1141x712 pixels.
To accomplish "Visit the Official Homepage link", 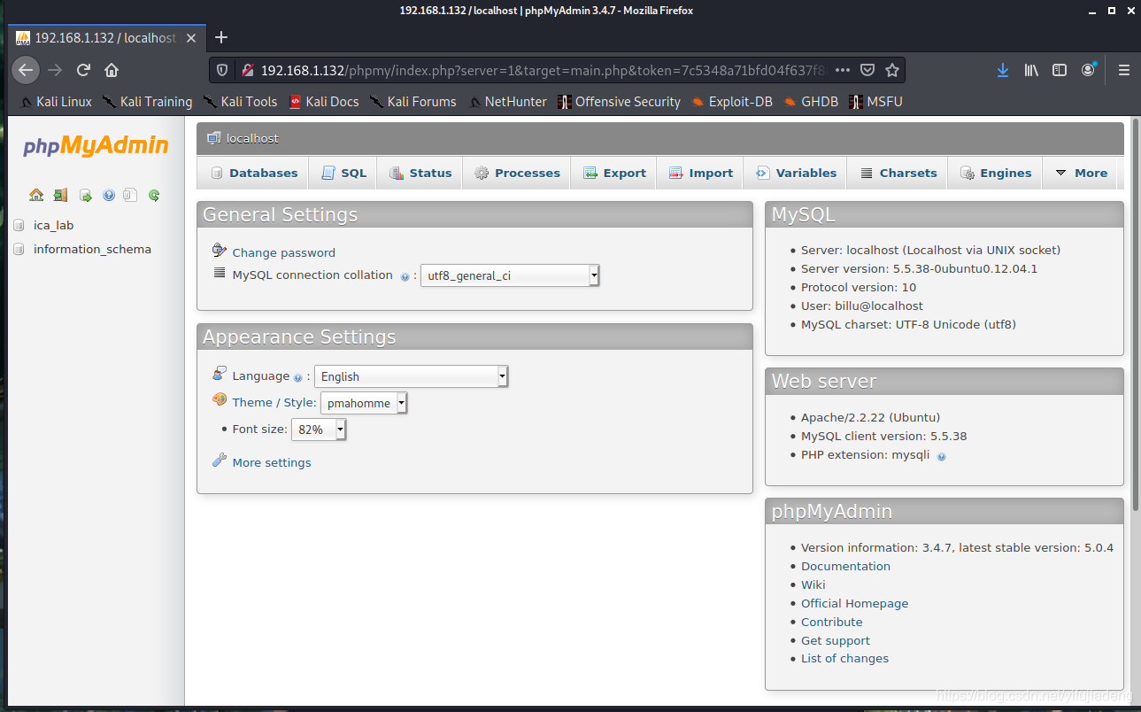I will coord(854,603).
